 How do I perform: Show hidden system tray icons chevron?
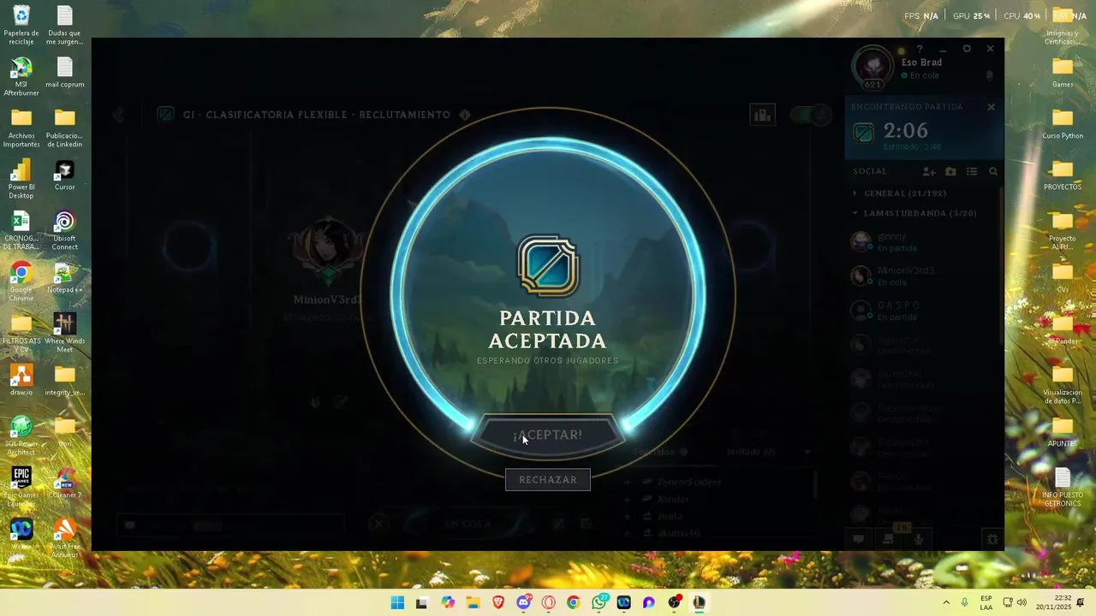tap(946, 603)
